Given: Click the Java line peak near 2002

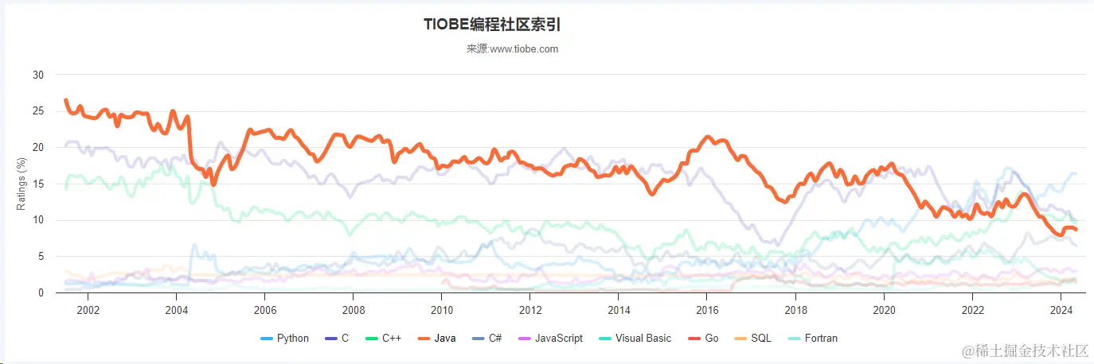Looking at the screenshot, I should pyautogui.click(x=65, y=100).
